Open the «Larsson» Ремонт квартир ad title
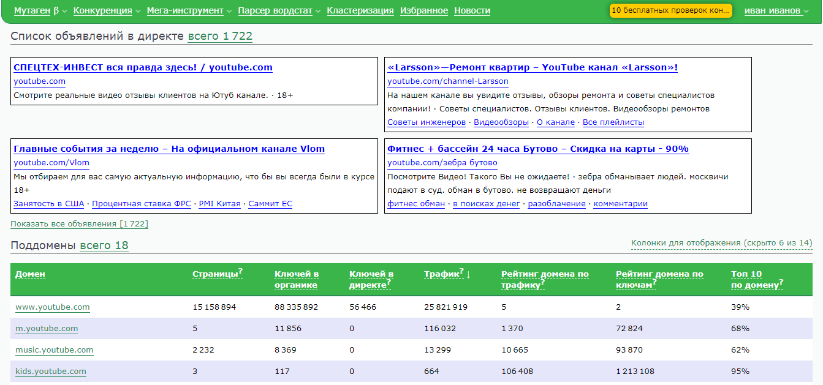Screen dimensions: 823x385 [533, 67]
